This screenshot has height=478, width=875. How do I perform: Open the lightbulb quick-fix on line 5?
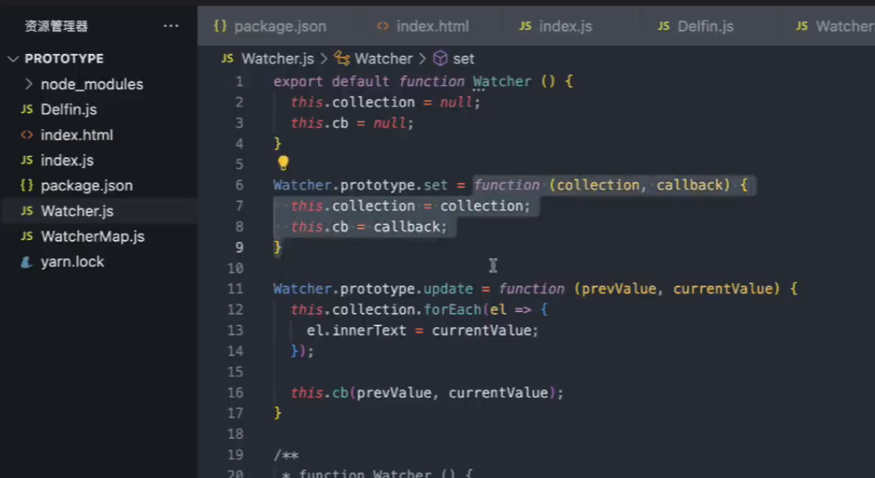click(283, 163)
